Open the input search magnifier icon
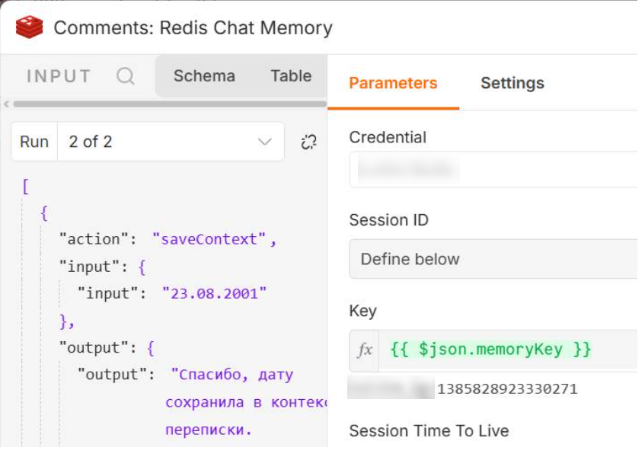The height and width of the screenshot is (460, 642). (x=126, y=76)
